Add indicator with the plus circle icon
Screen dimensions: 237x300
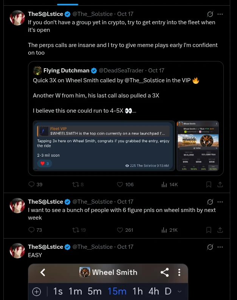tap(37, 292)
